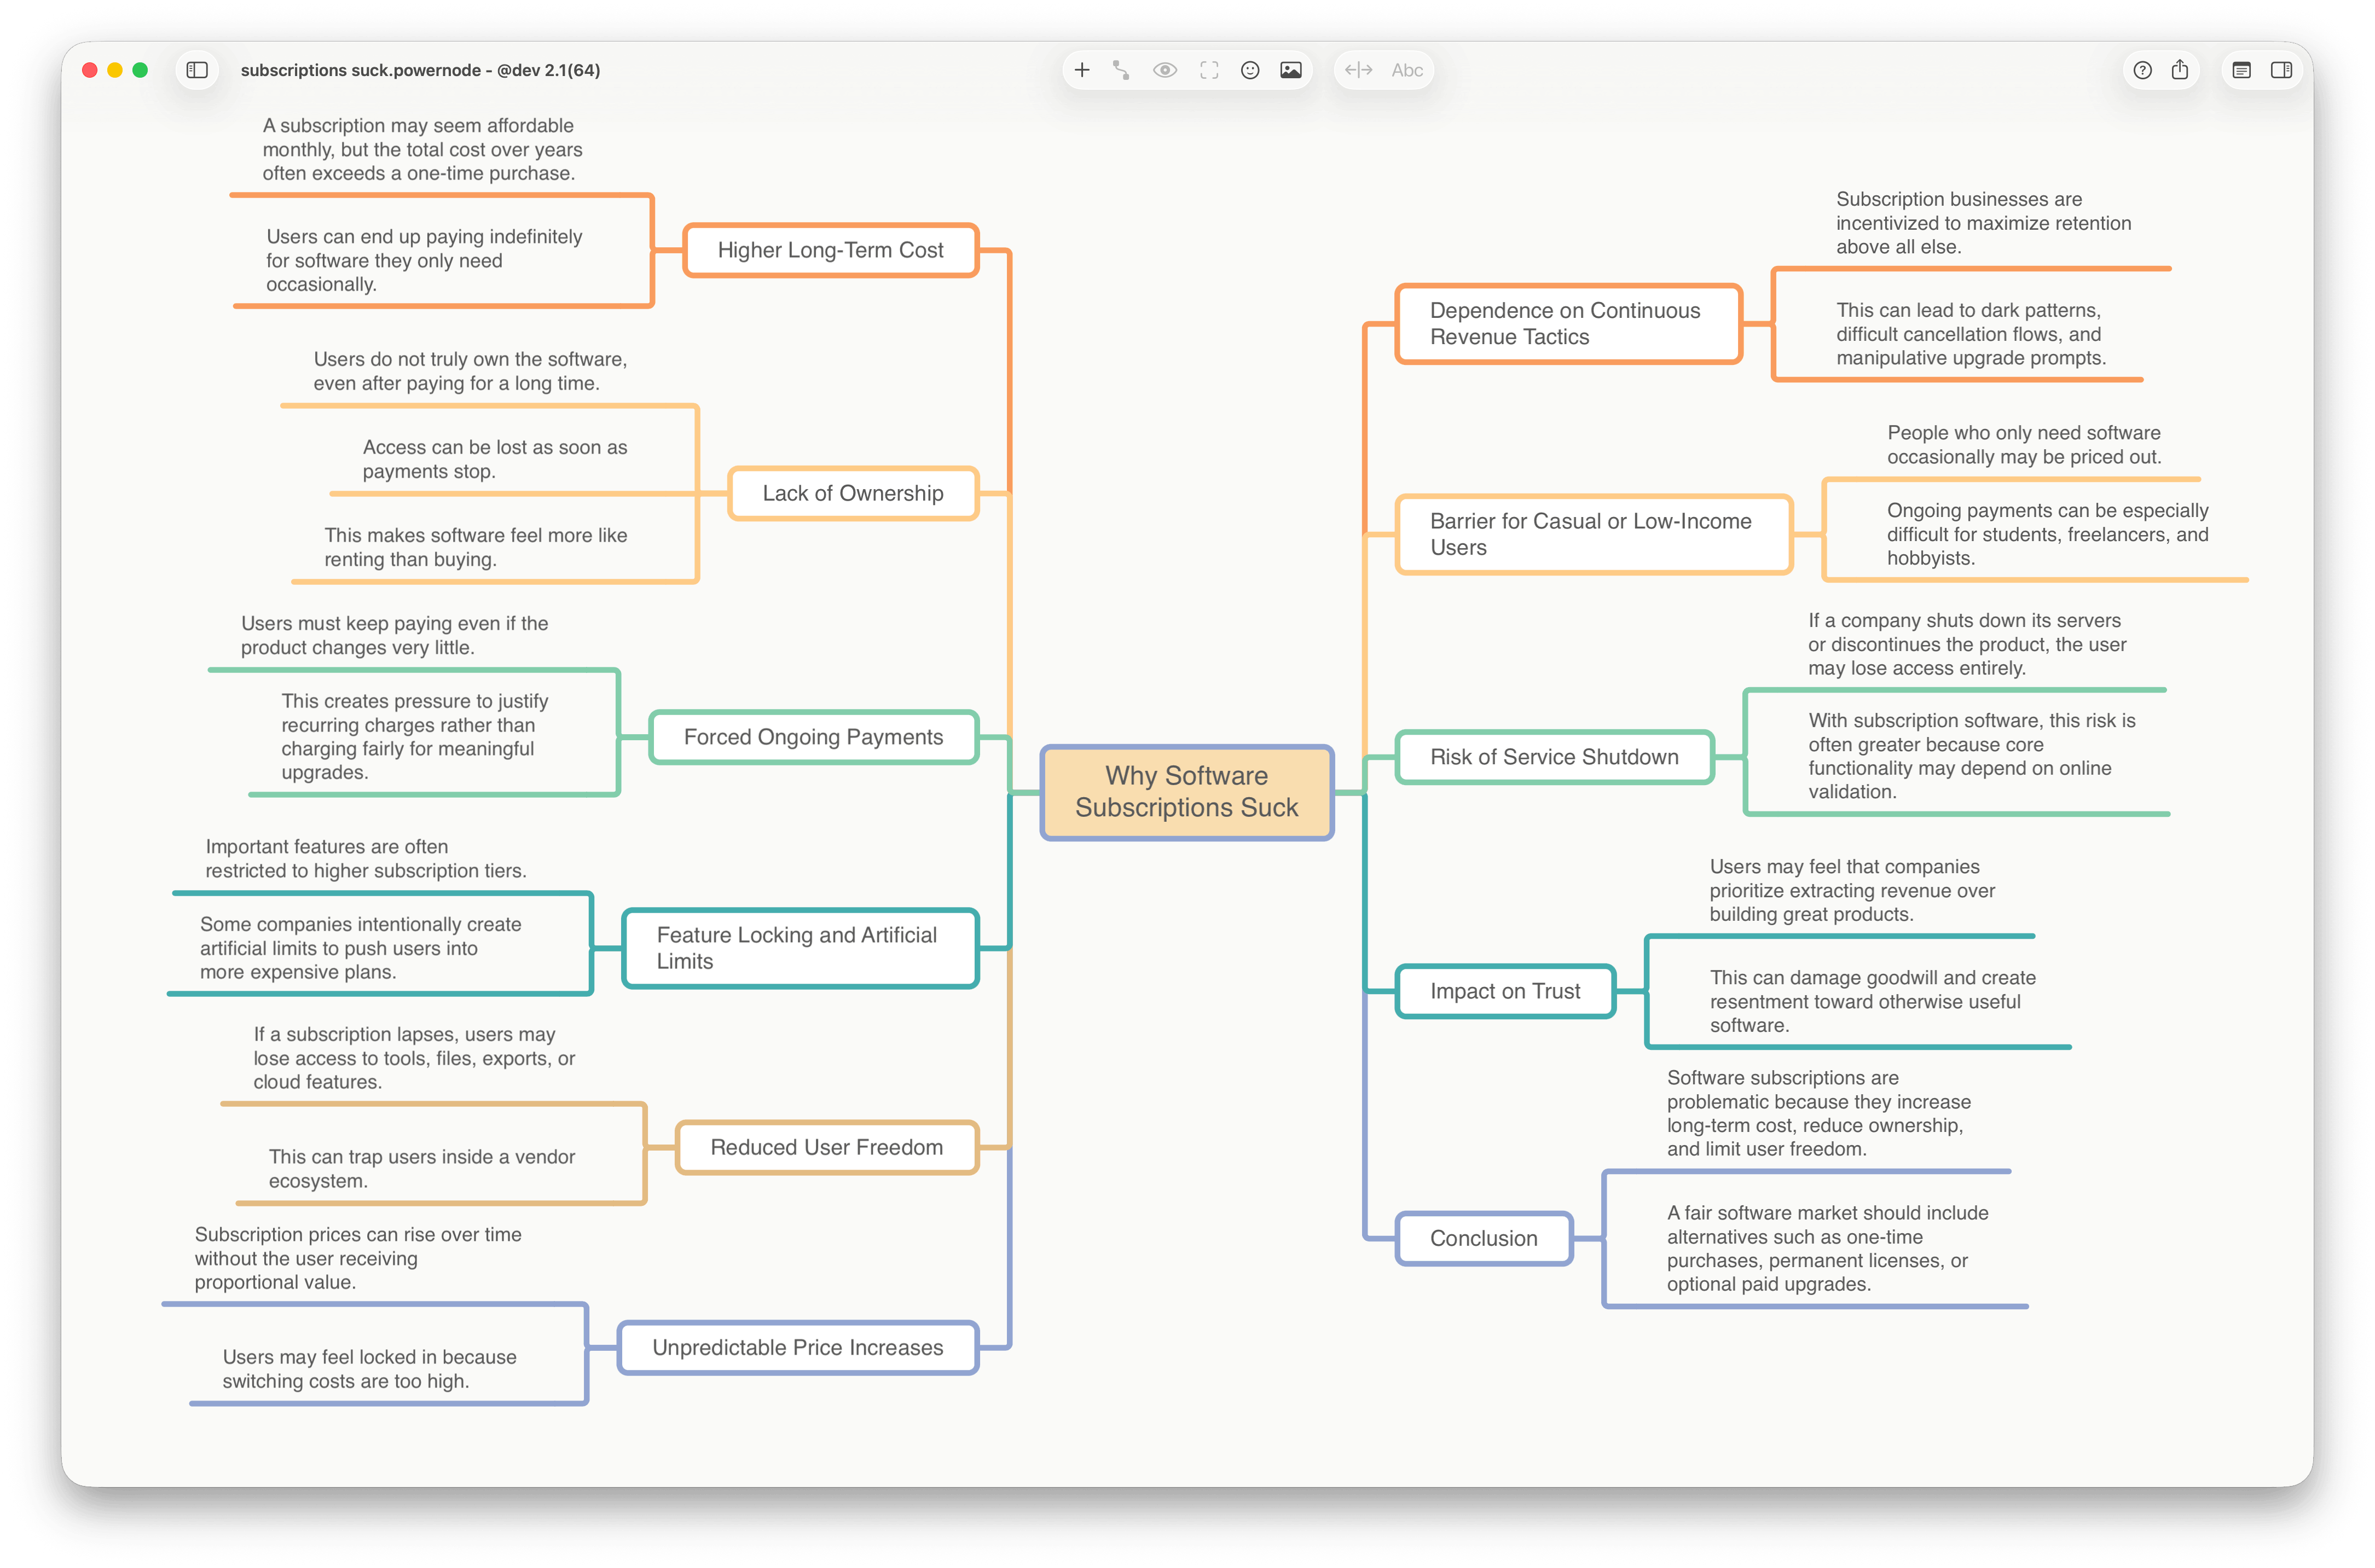Select the Feature Locking and Artificial Limits node
2375x1568 pixels.
click(799, 948)
